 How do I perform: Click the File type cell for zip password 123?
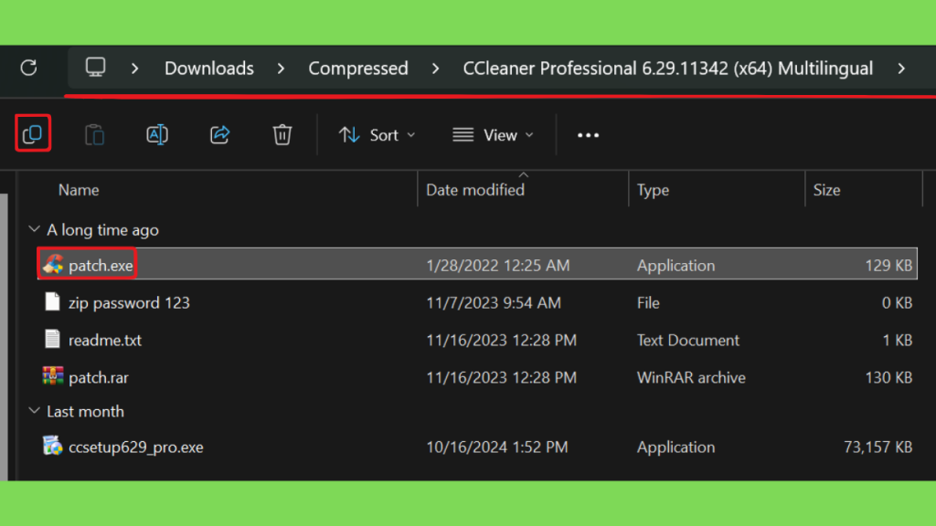pos(648,303)
